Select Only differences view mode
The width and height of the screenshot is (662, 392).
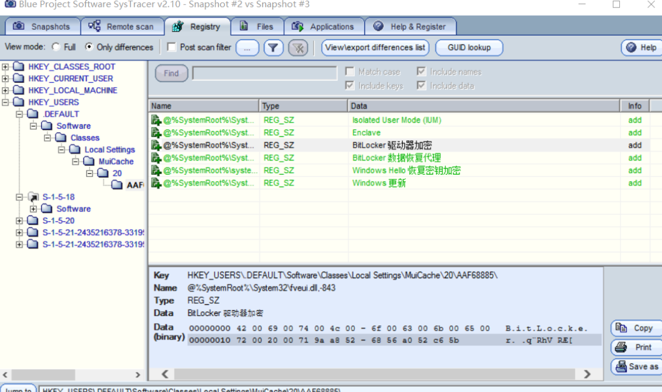point(89,47)
